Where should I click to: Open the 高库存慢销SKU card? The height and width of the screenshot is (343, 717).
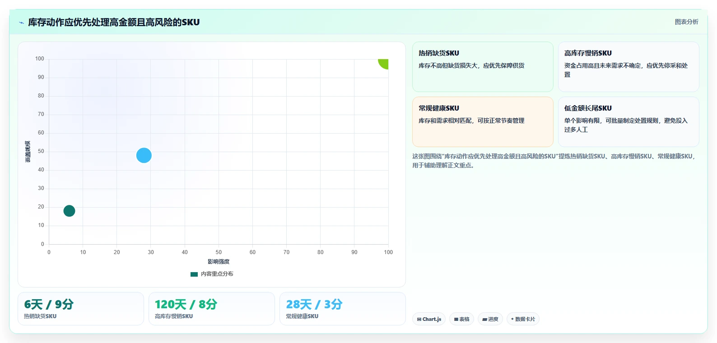629,67
